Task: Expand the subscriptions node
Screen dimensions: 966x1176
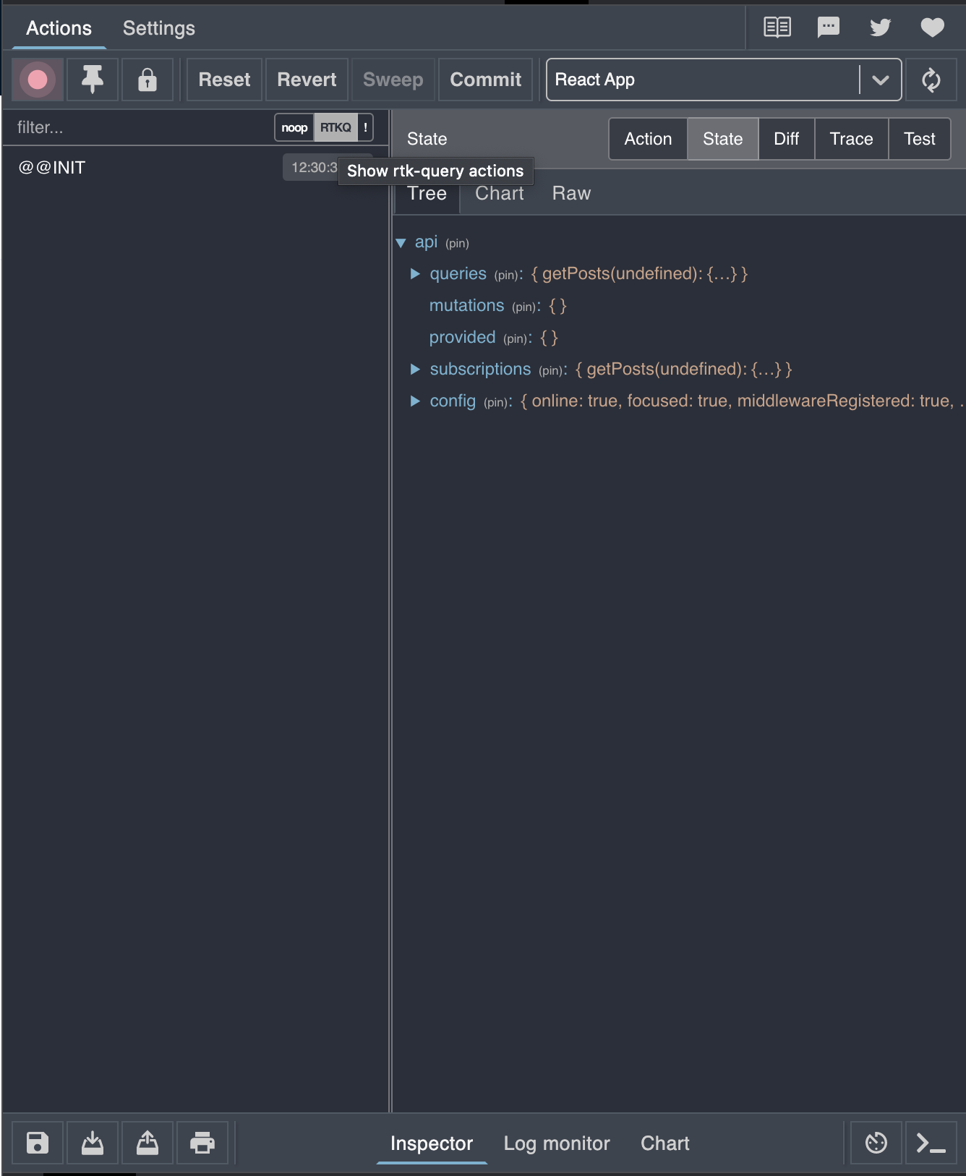Action: pos(415,369)
